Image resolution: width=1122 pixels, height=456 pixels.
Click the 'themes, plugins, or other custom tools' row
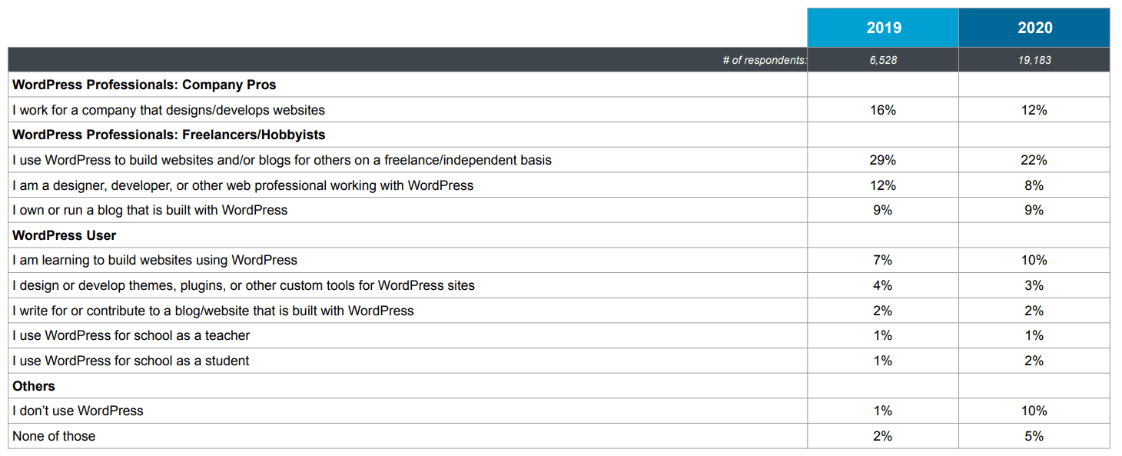coord(244,285)
